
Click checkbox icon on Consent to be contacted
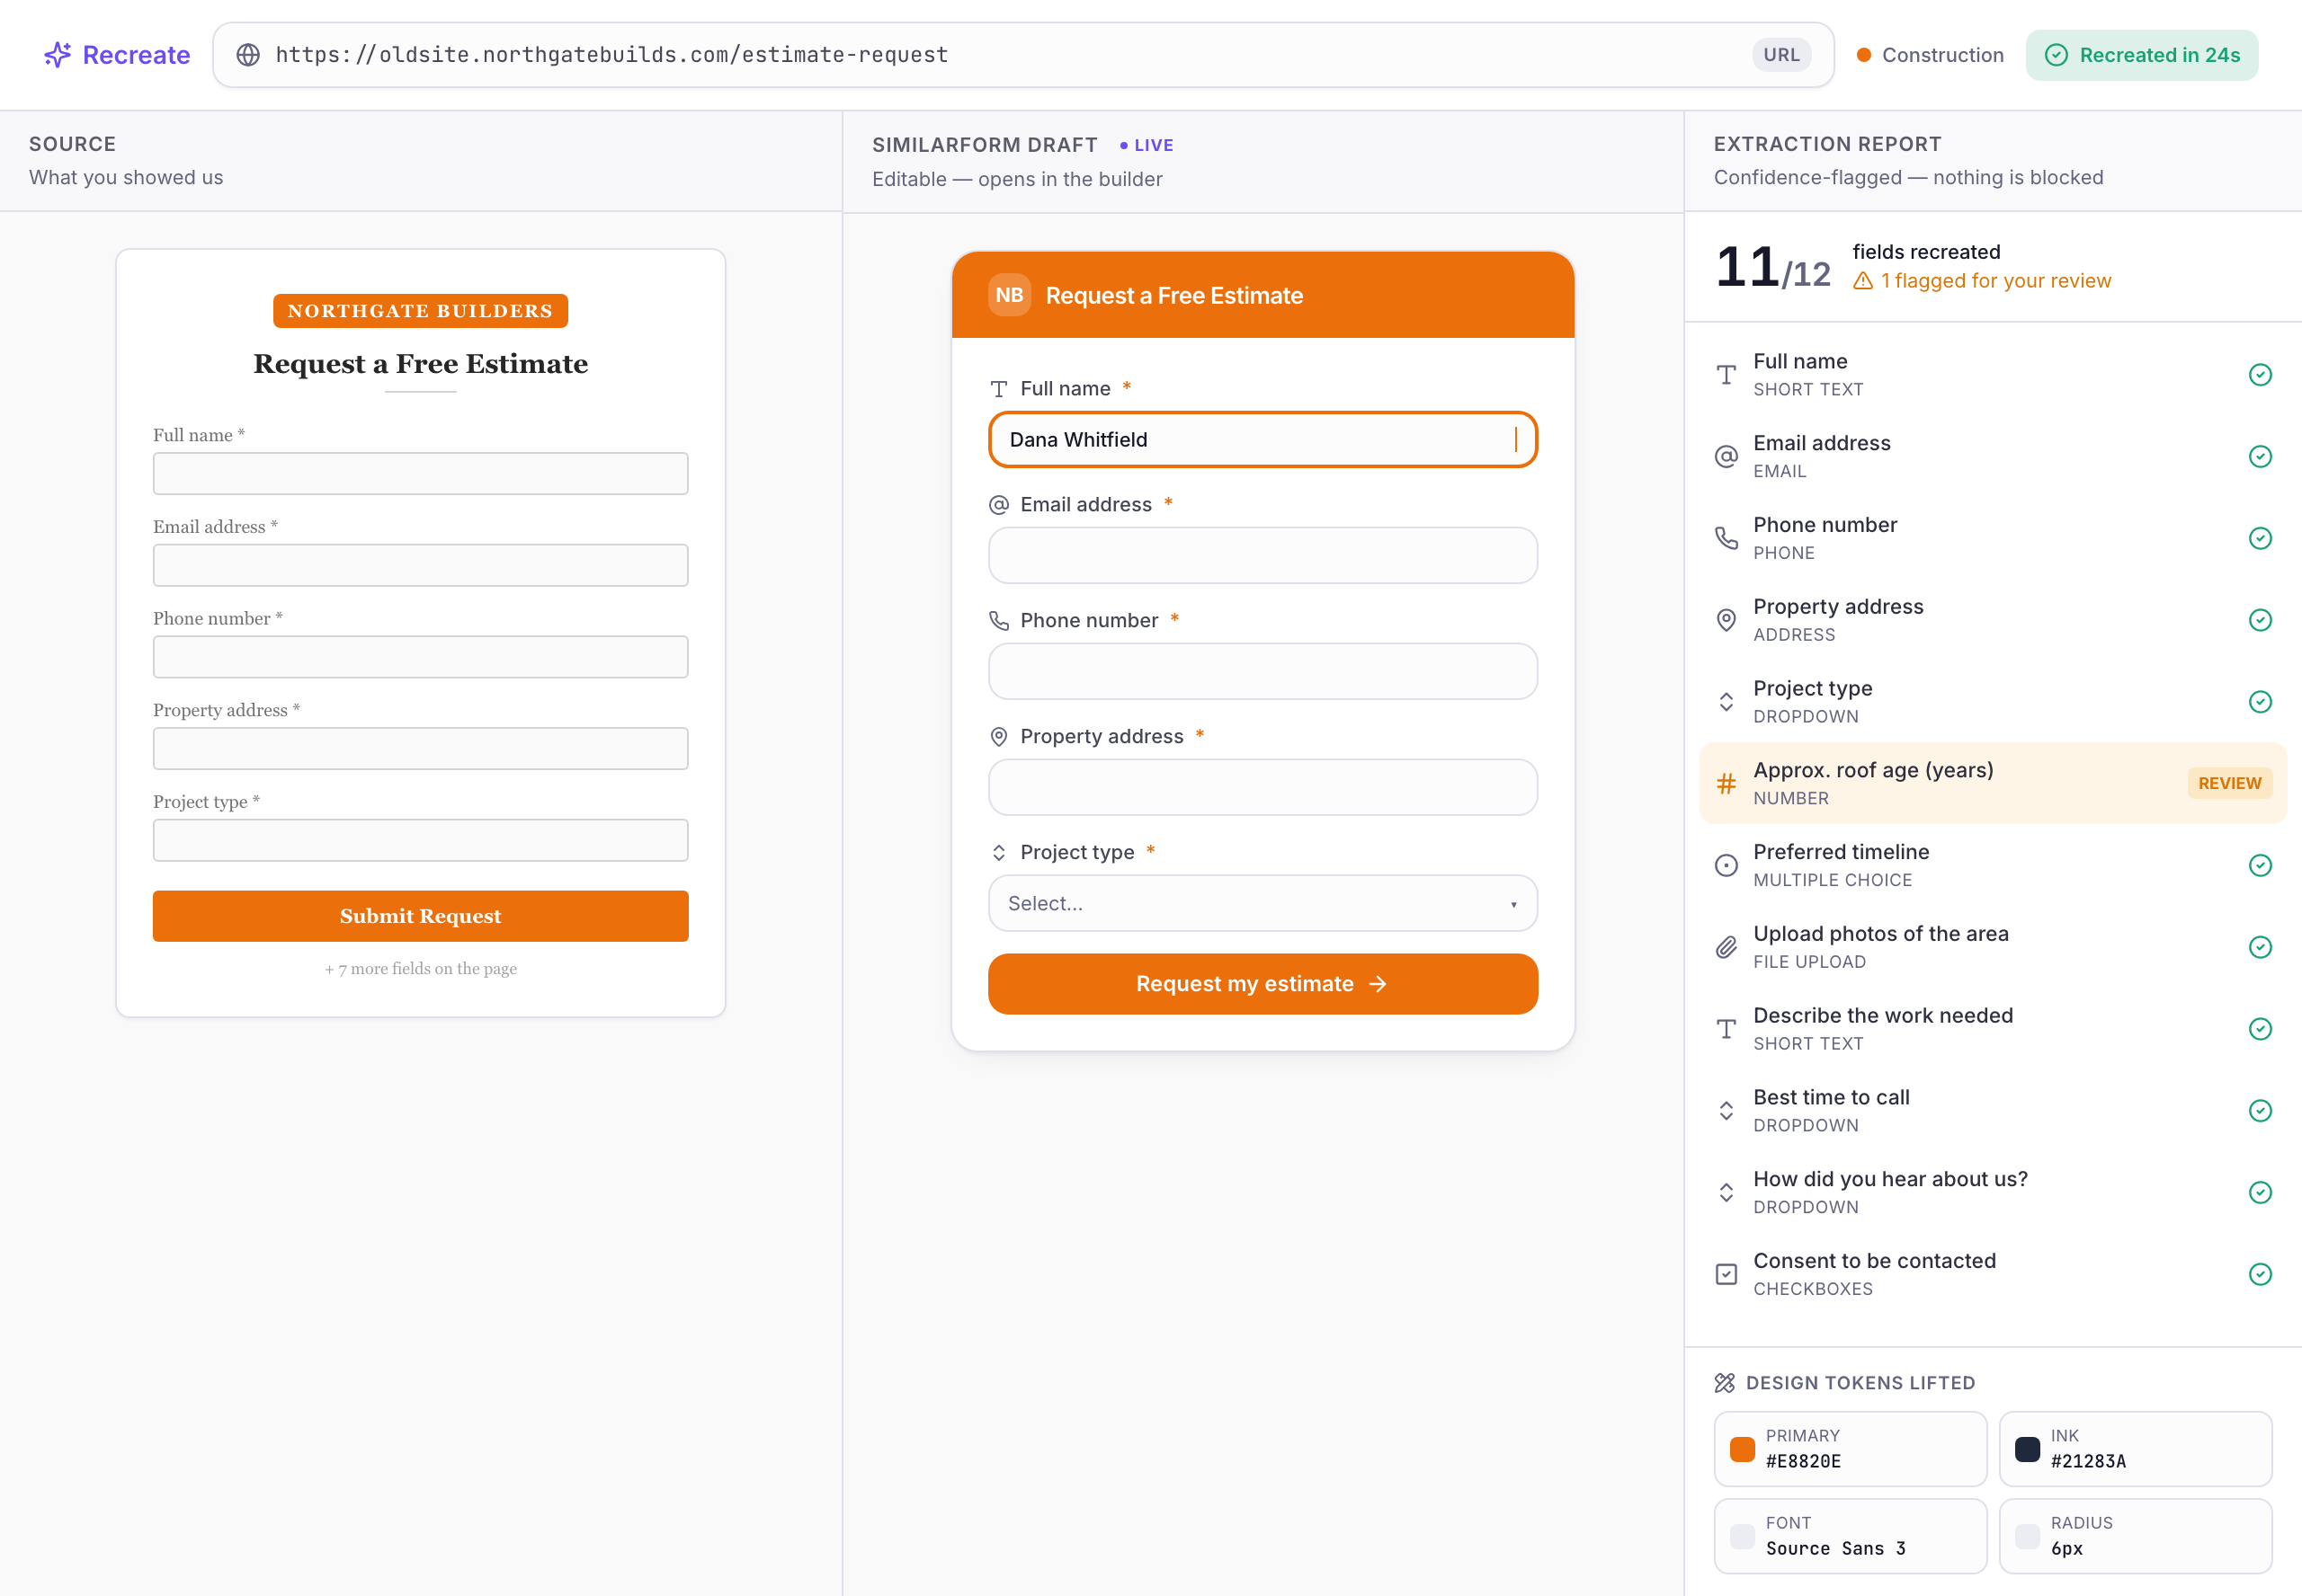[1726, 1274]
